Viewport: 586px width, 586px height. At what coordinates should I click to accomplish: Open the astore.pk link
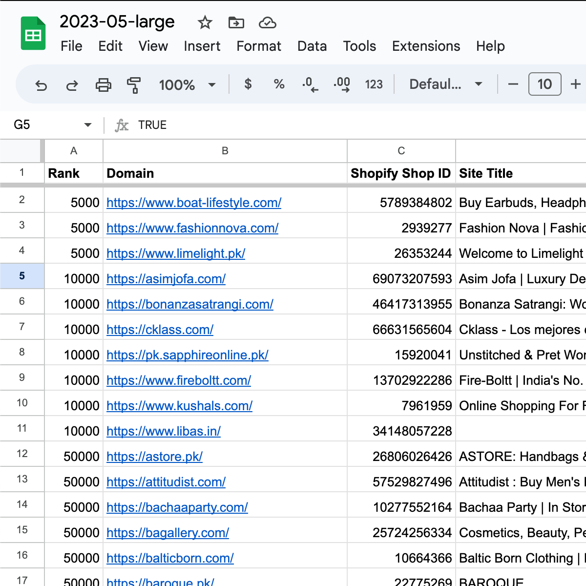154,457
